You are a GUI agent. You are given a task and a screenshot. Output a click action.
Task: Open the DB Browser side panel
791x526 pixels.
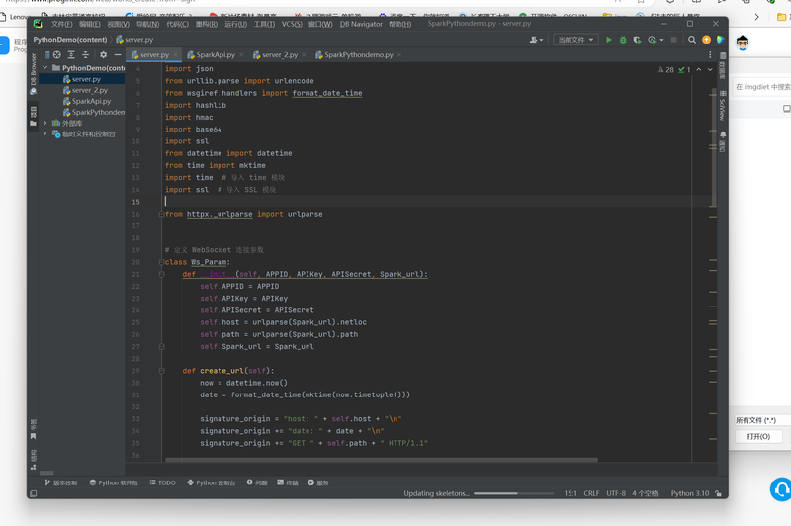tap(34, 73)
